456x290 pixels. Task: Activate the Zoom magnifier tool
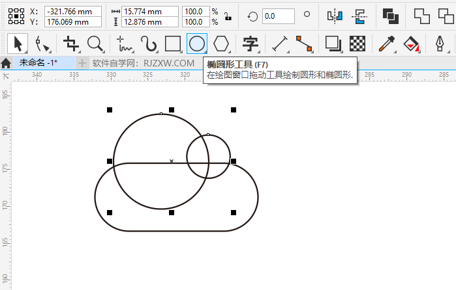[95, 44]
